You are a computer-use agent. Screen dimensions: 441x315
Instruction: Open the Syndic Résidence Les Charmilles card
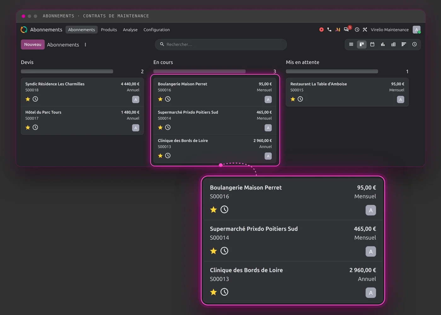click(x=82, y=92)
